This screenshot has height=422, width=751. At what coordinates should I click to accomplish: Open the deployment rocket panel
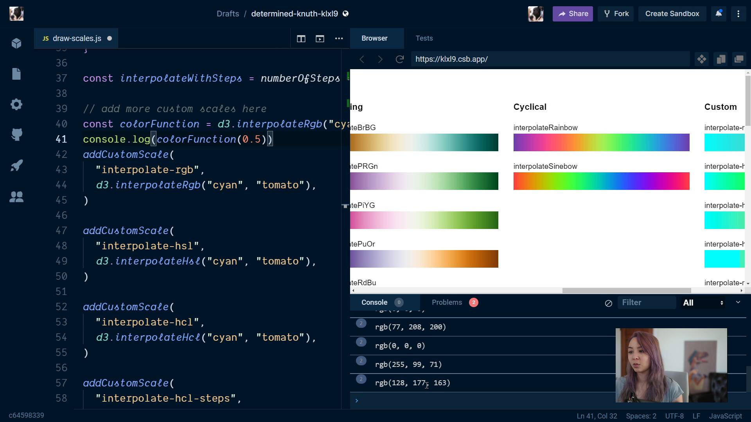tap(16, 165)
